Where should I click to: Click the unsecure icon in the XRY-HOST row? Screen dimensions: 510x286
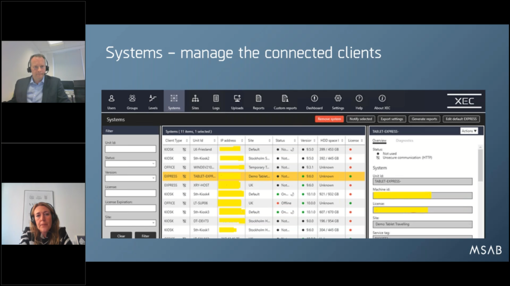tap(184, 185)
